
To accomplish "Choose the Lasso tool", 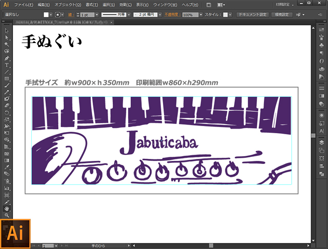I will [x=7, y=51].
